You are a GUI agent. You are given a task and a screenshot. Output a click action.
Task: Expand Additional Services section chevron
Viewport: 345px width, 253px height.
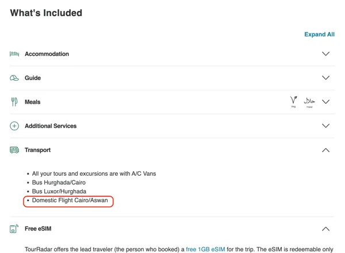click(325, 126)
